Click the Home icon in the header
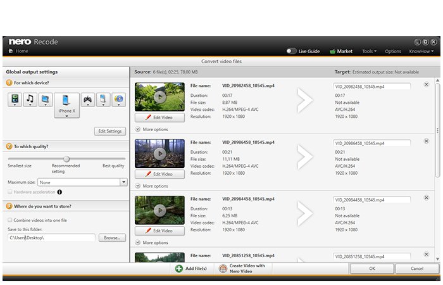 (x=11, y=51)
